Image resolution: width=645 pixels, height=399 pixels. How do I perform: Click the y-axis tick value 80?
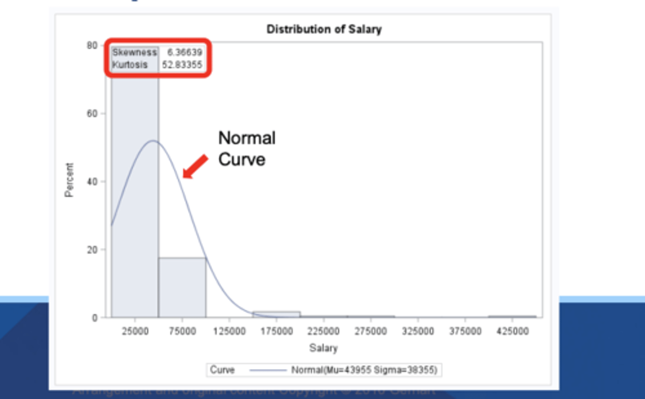[92, 46]
